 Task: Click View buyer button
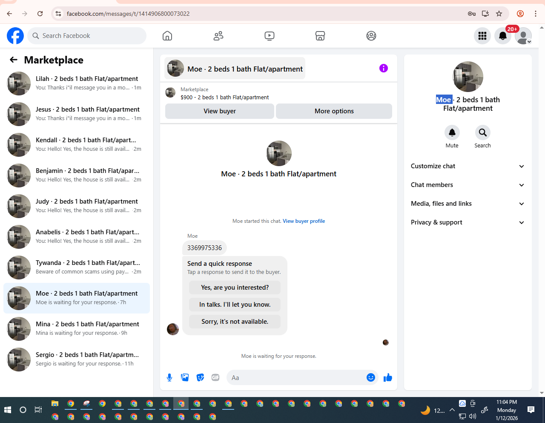(x=220, y=111)
